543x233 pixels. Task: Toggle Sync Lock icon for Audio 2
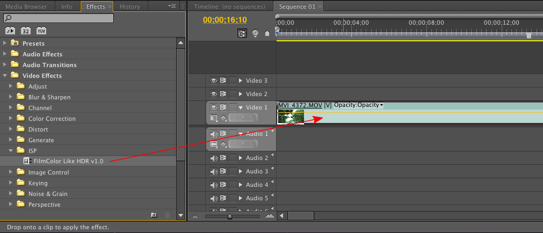pyautogui.click(x=223, y=158)
